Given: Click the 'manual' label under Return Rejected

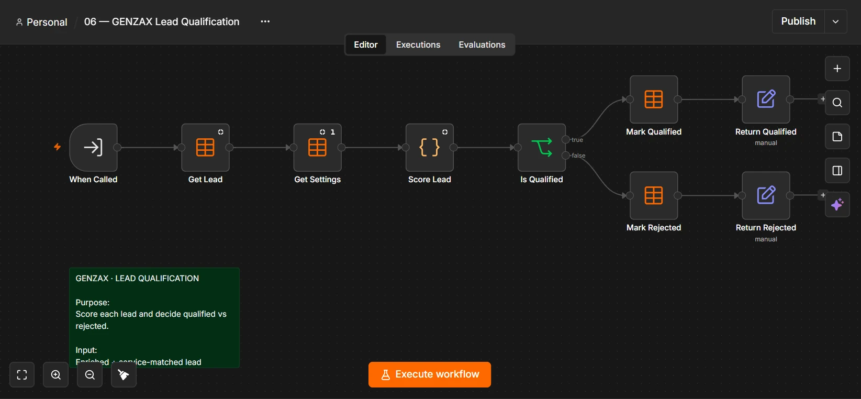Looking at the screenshot, I should click(766, 239).
